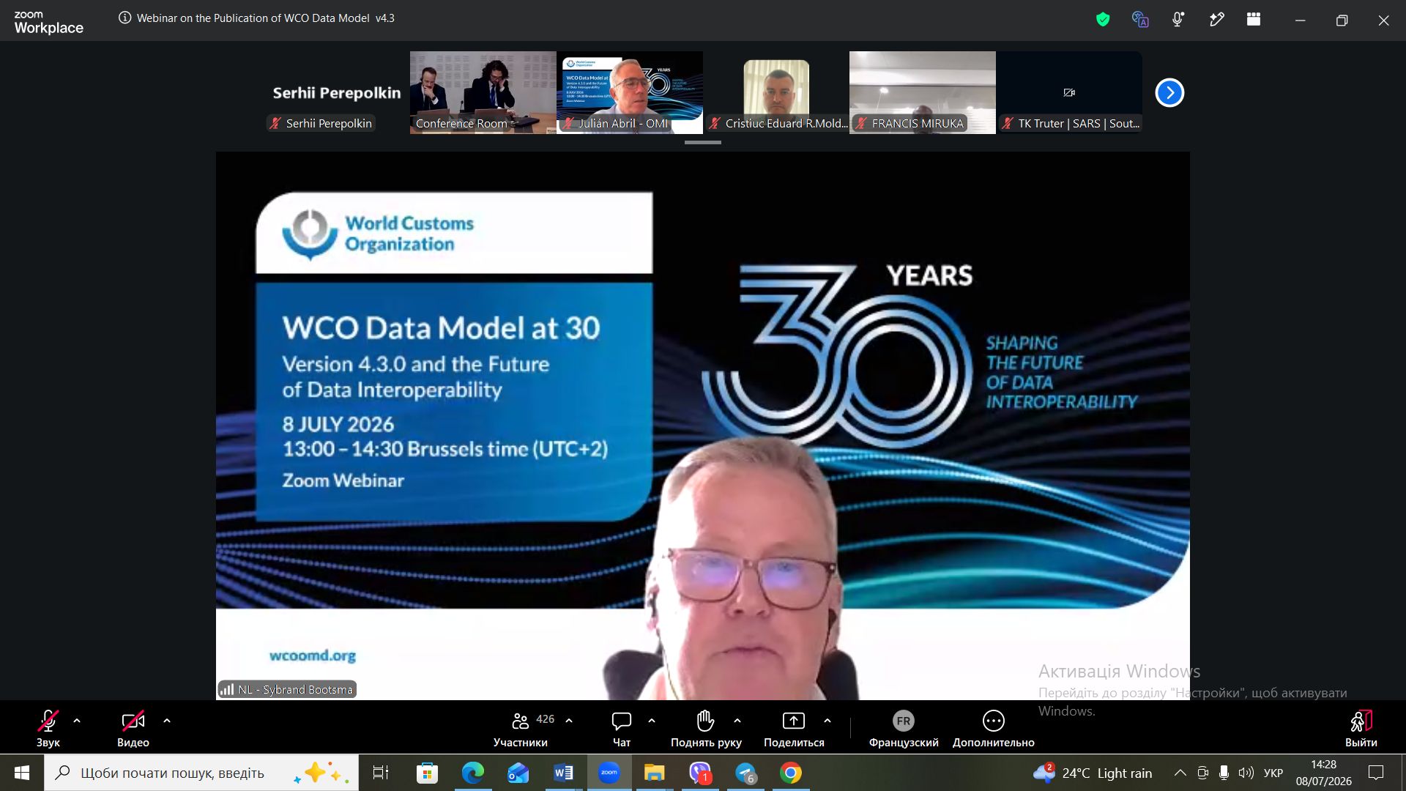
Task: Open Французский interpretation language menu
Action: tap(904, 729)
